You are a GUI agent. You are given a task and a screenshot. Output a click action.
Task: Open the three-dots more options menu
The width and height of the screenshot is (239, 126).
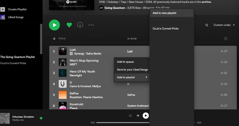tap(91, 25)
